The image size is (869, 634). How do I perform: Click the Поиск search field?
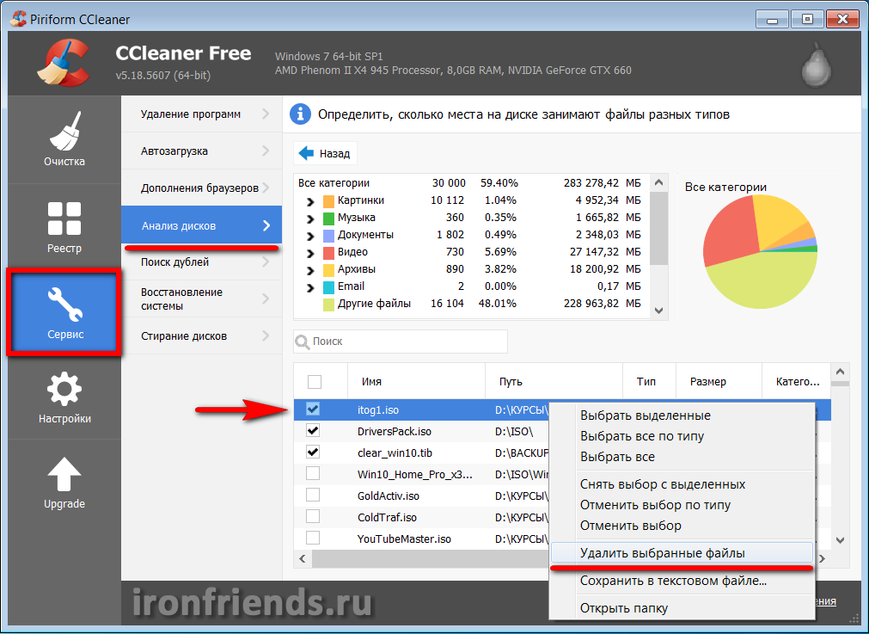pyautogui.click(x=401, y=342)
